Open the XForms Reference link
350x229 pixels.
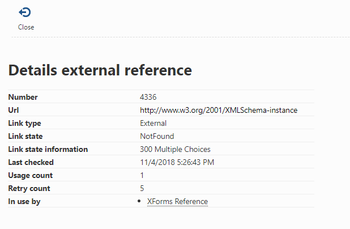tap(177, 201)
